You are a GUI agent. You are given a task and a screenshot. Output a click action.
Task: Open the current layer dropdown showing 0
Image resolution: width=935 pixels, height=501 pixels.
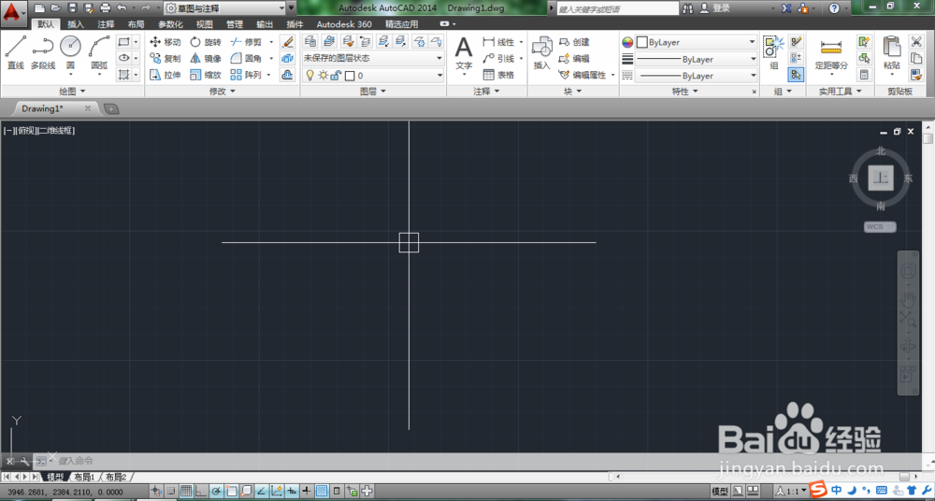373,75
